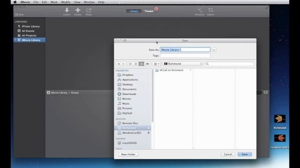This screenshot has height=168, width=300.
Task: Select cisco20426 under Shared
Action: pyautogui.click(x=129, y=143)
